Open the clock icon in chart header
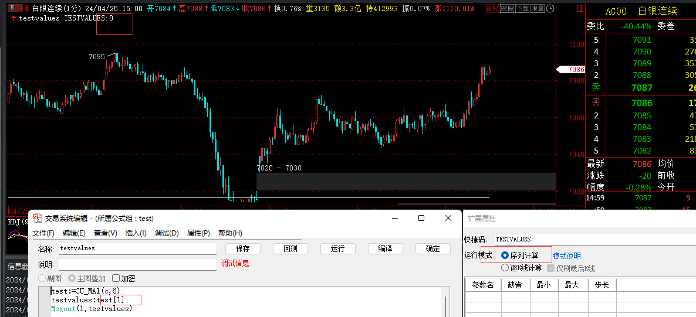696x317 pixels. (550, 8)
